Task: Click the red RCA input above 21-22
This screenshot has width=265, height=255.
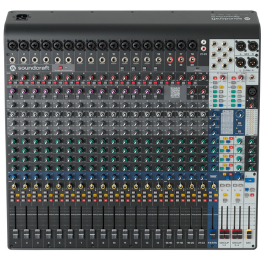Action: 204,49
